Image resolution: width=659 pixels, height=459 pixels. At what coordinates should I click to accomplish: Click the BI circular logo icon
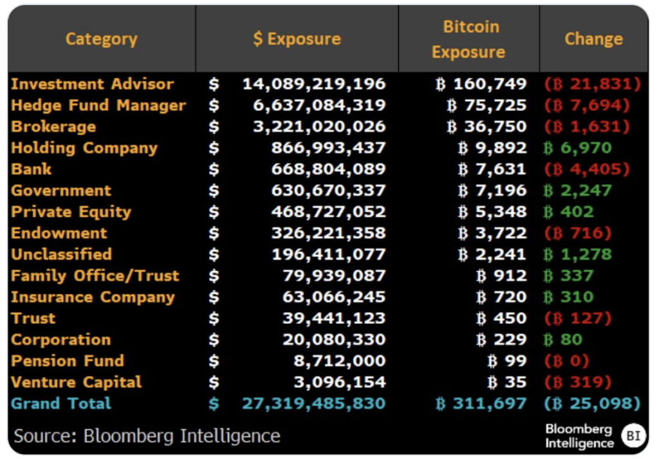click(x=632, y=436)
